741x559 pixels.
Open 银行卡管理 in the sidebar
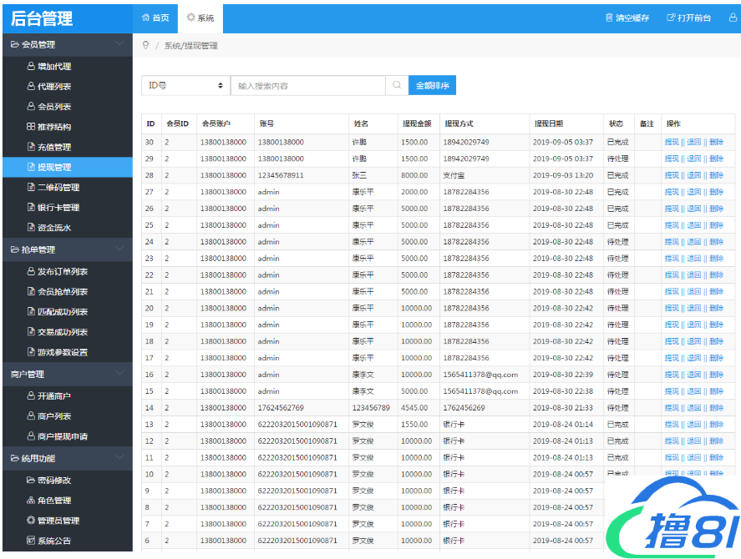pos(58,208)
